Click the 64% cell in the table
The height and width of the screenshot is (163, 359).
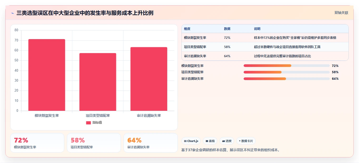[227, 56]
